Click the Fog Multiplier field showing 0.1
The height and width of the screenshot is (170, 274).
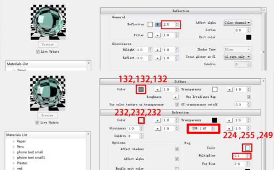(x=240, y=156)
